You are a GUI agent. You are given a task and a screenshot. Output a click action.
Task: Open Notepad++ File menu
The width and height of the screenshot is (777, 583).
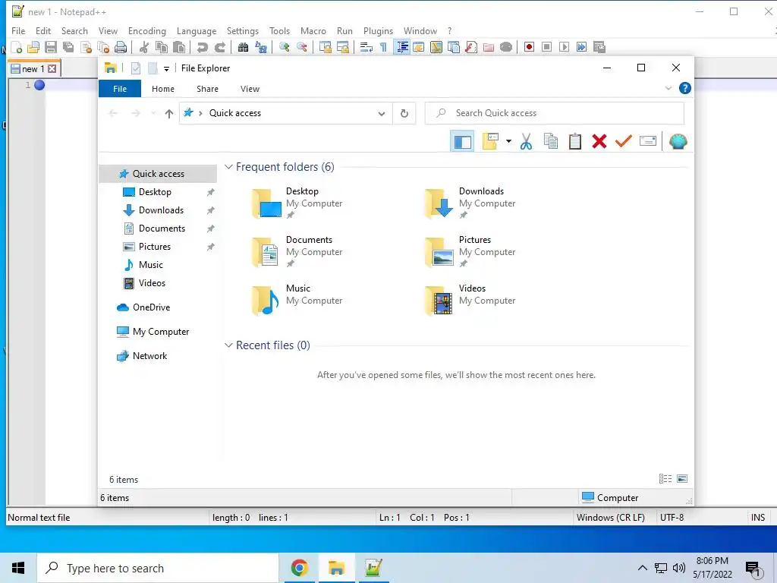[18, 30]
